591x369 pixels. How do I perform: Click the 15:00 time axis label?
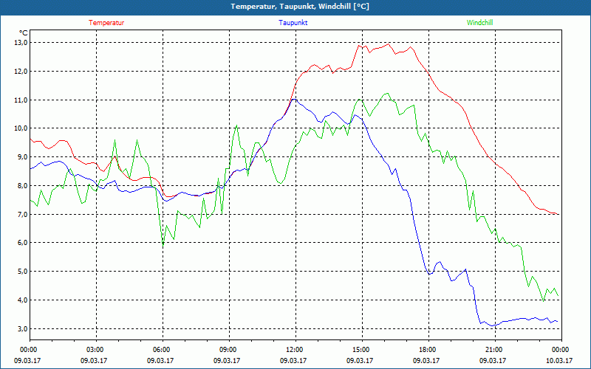tap(362, 350)
